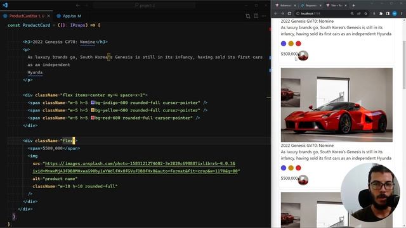Close the Vite + React browser tab
406x228 pixels.
tap(346, 6)
